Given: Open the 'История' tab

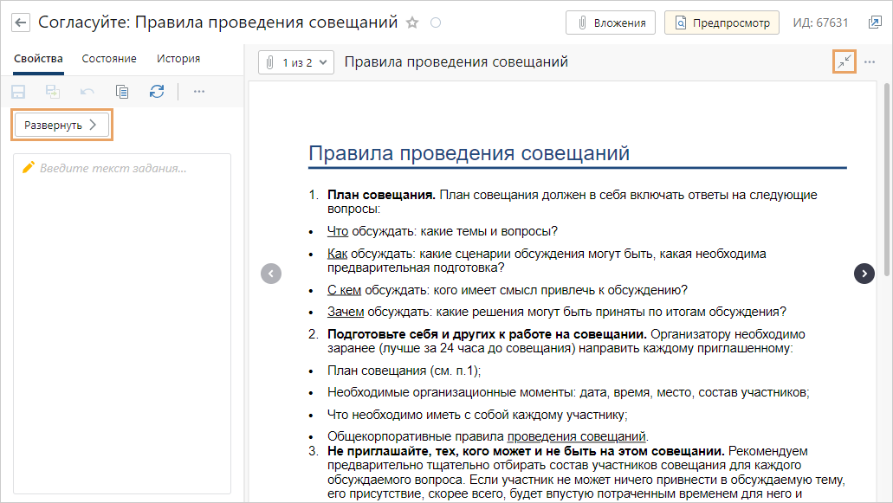Looking at the screenshot, I should (x=178, y=59).
